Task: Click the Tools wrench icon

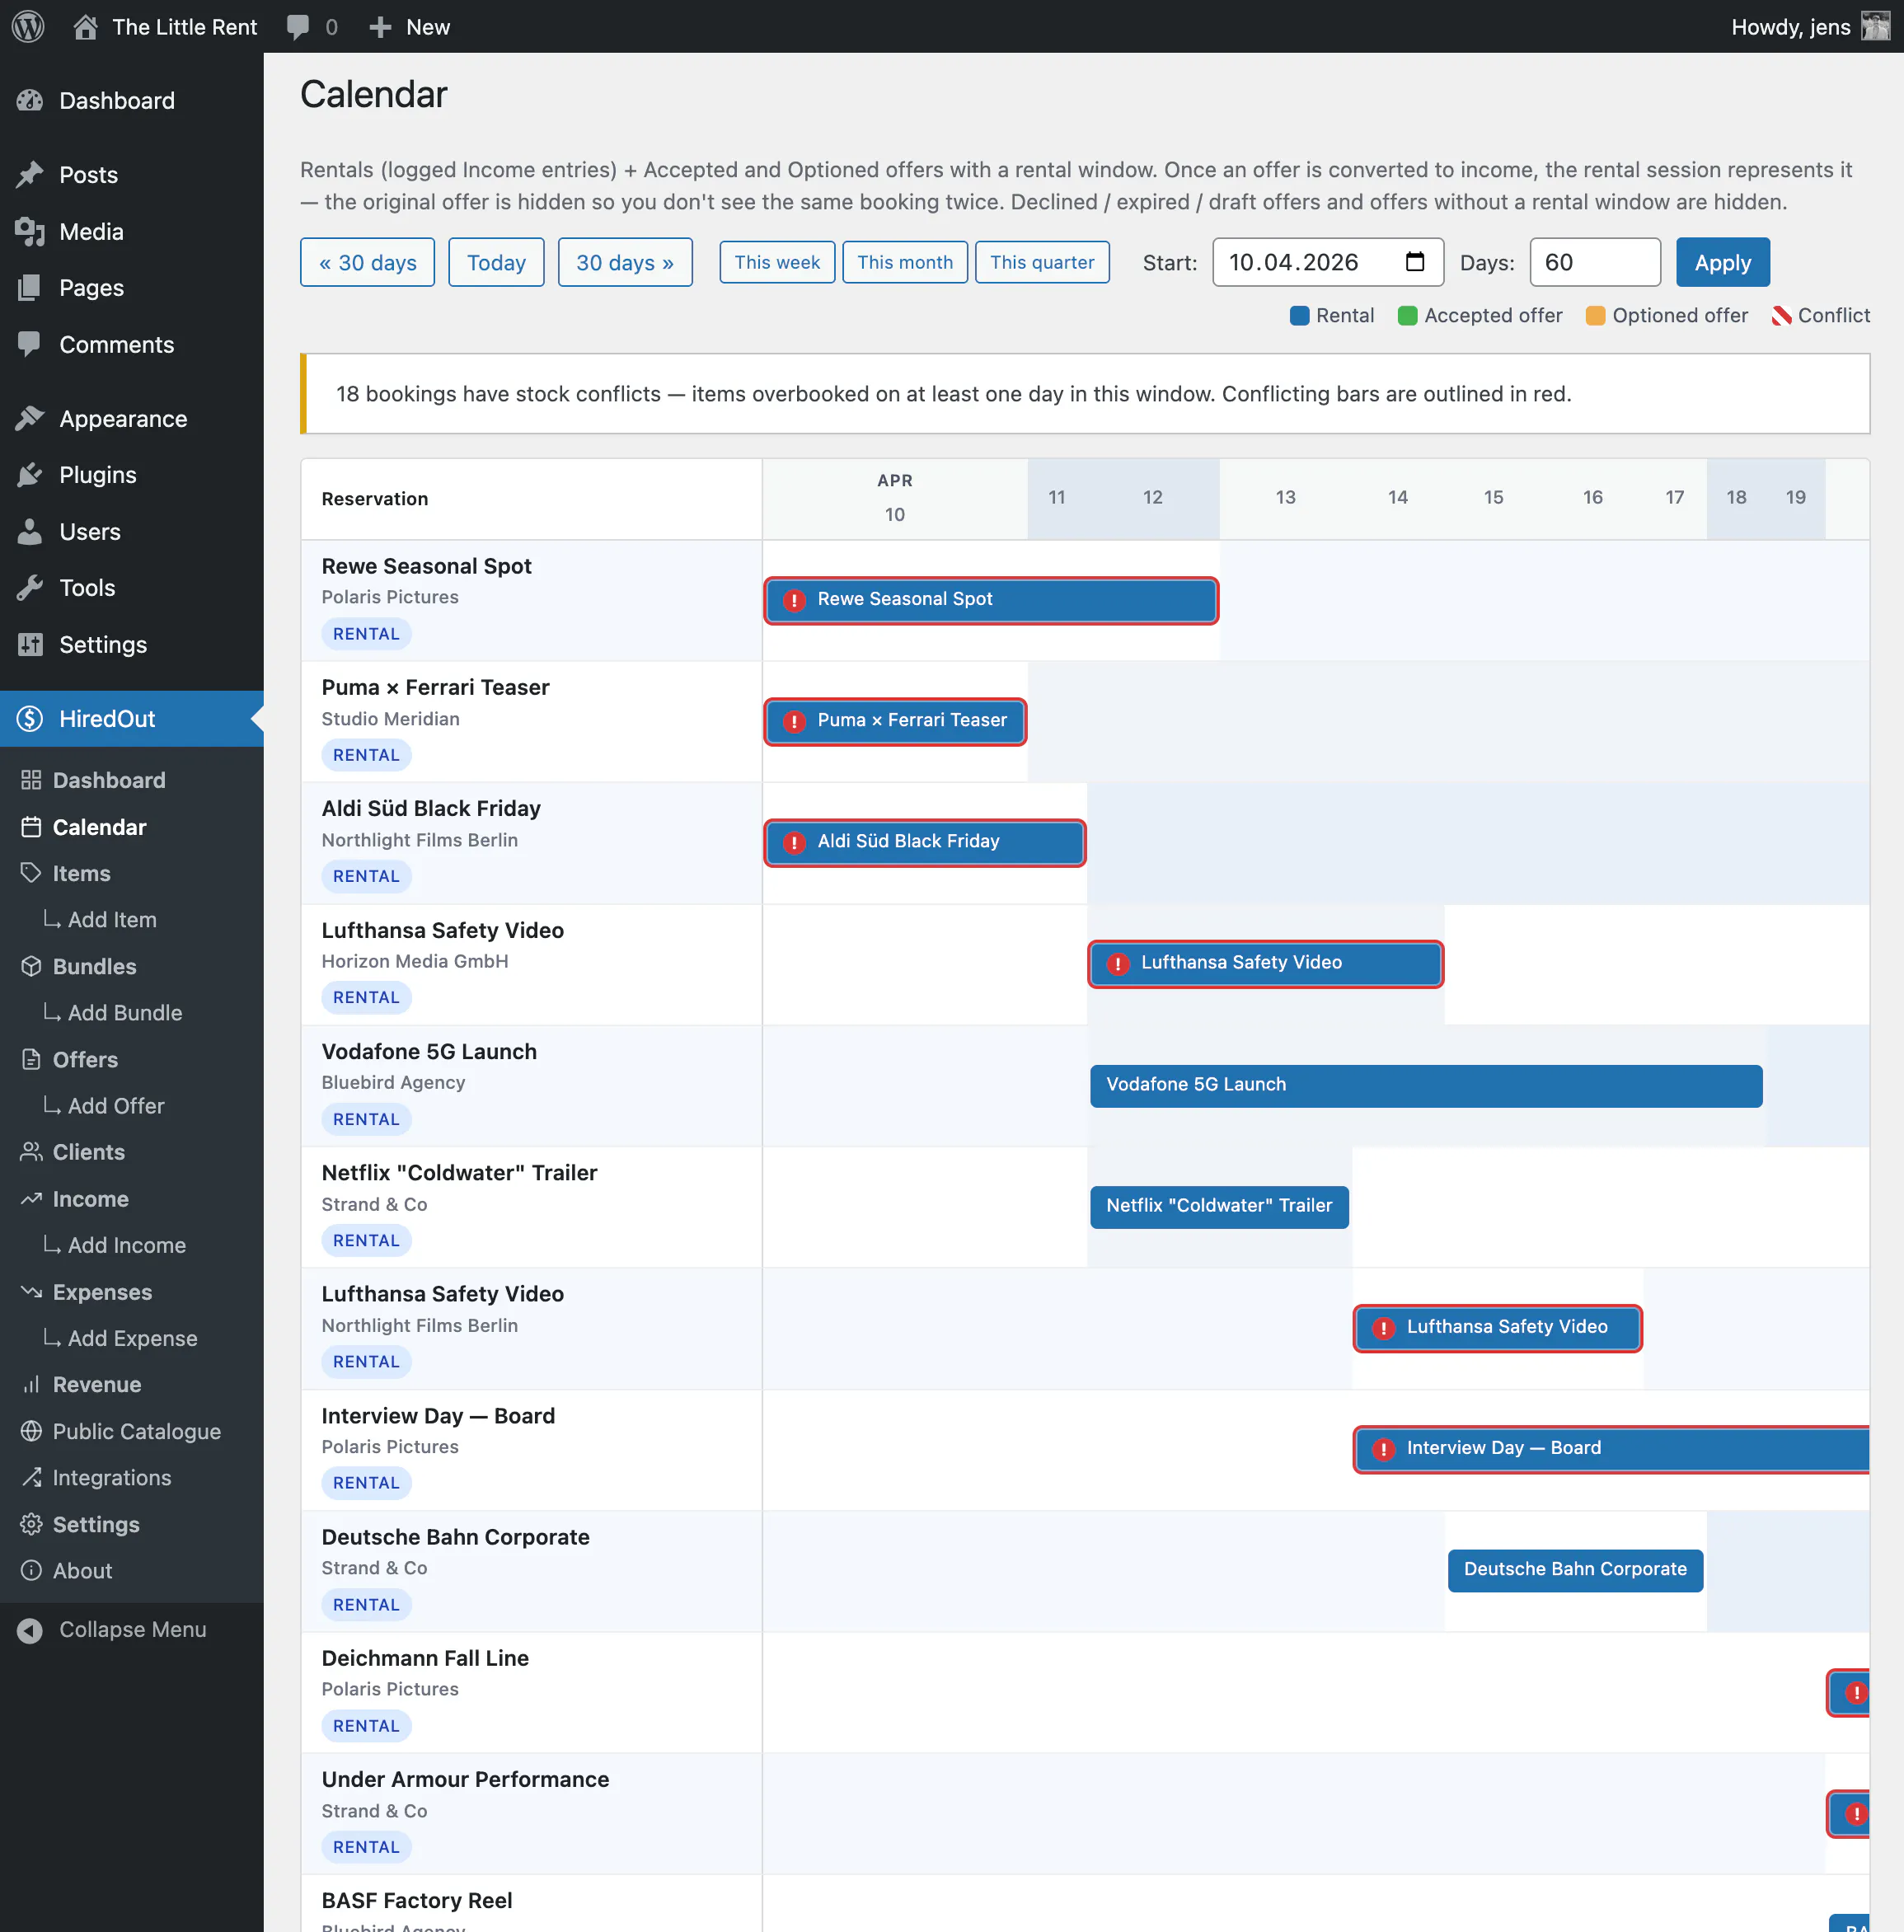Action: click(x=30, y=588)
